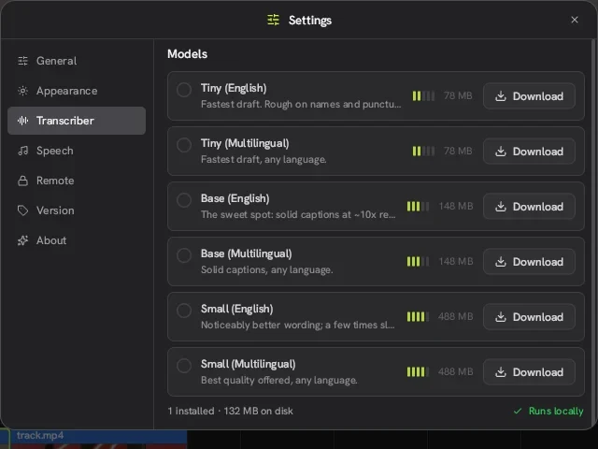Click the 488 MB size of Small (Multilingual)

[456, 371]
